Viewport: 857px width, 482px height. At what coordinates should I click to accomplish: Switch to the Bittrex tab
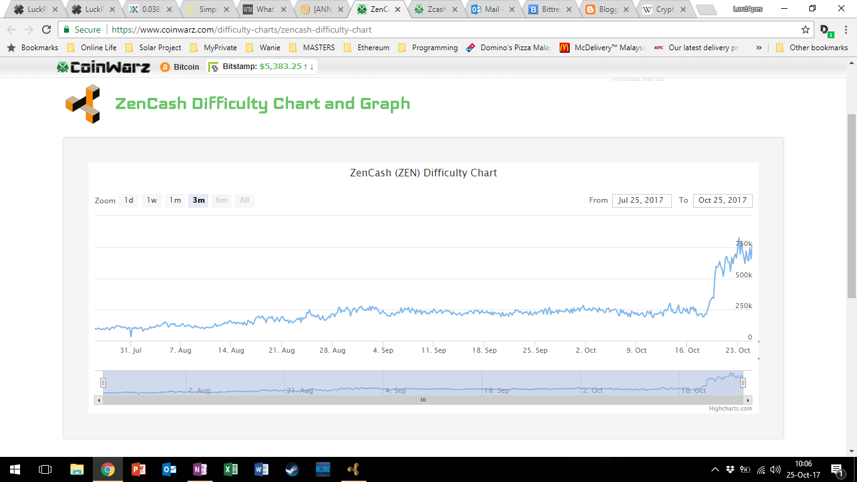(x=551, y=9)
